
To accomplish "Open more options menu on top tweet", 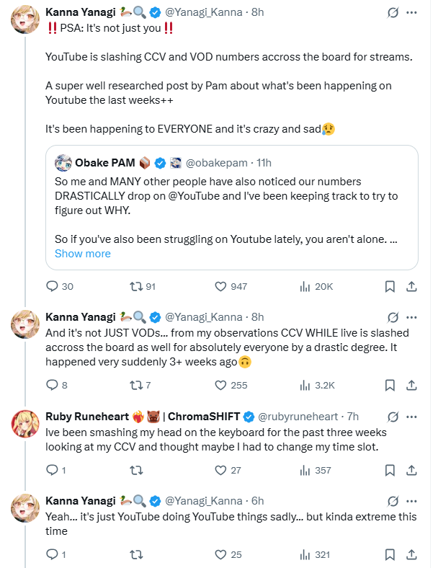I will pos(411,13).
